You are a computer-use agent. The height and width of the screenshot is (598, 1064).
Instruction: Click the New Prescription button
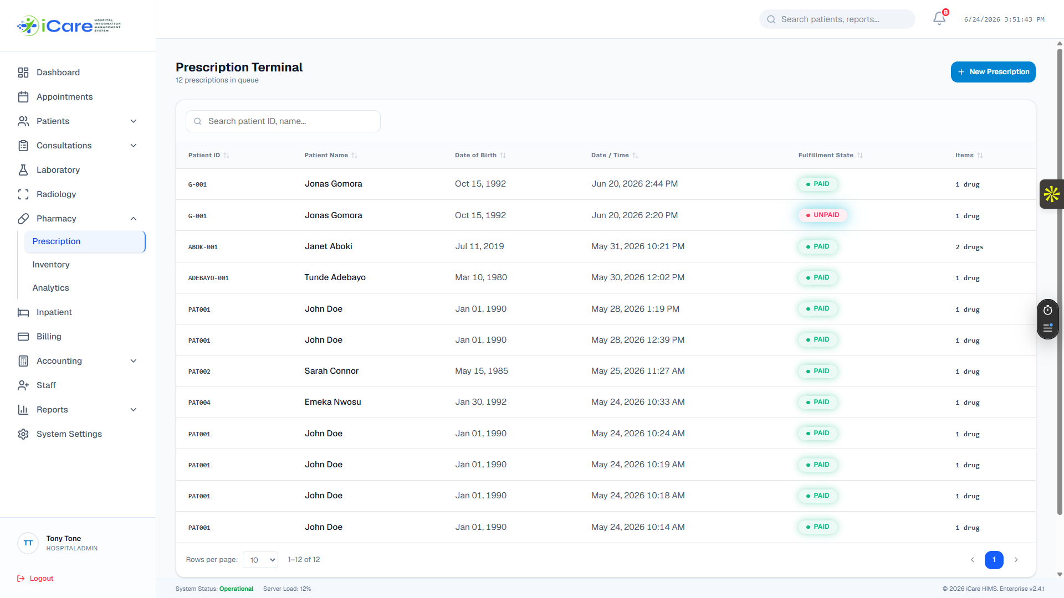click(x=993, y=72)
